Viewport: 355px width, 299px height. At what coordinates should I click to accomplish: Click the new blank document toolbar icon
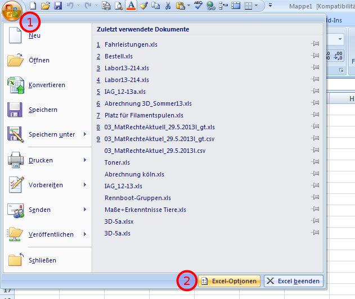point(33,6)
